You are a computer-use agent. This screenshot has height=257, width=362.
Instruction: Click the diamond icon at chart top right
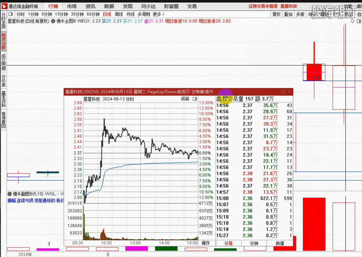[x=352, y=21]
